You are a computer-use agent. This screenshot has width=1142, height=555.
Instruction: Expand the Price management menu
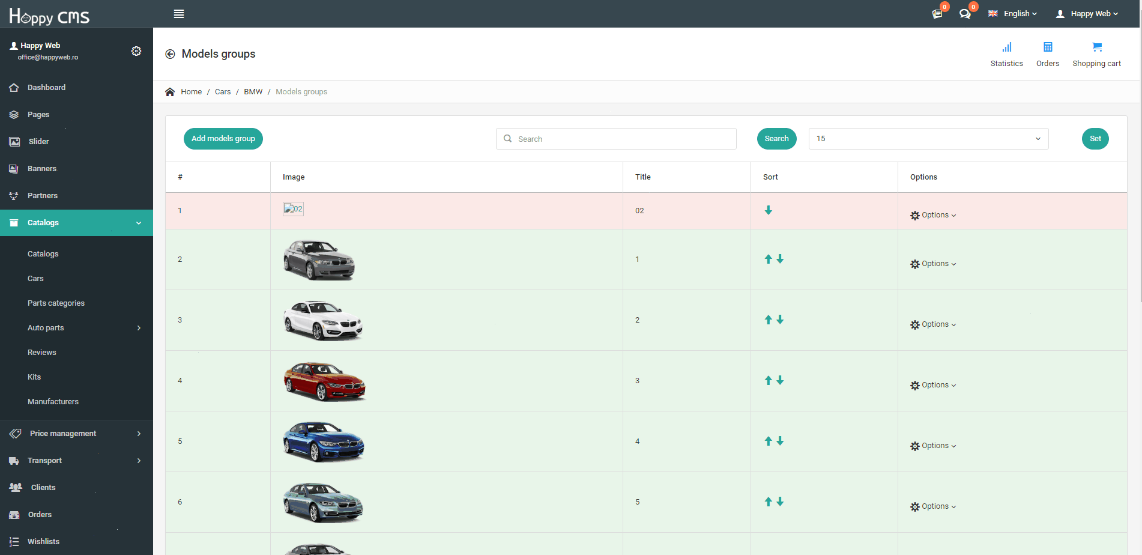tap(76, 434)
